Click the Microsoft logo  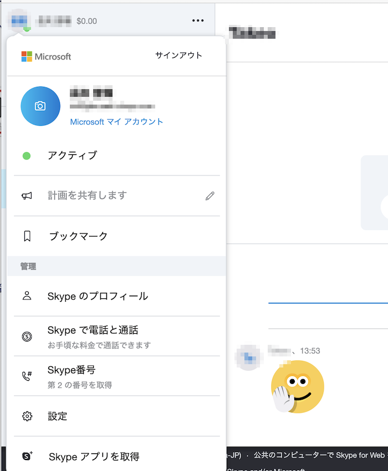(x=47, y=56)
